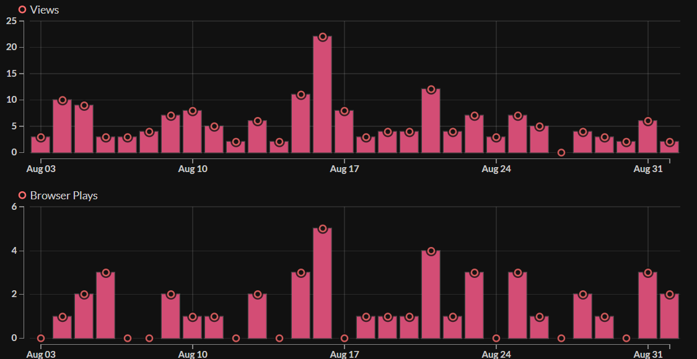Select the final Browser Plays bar after Aug 31
Screen dimensions: 697x359
(670, 316)
